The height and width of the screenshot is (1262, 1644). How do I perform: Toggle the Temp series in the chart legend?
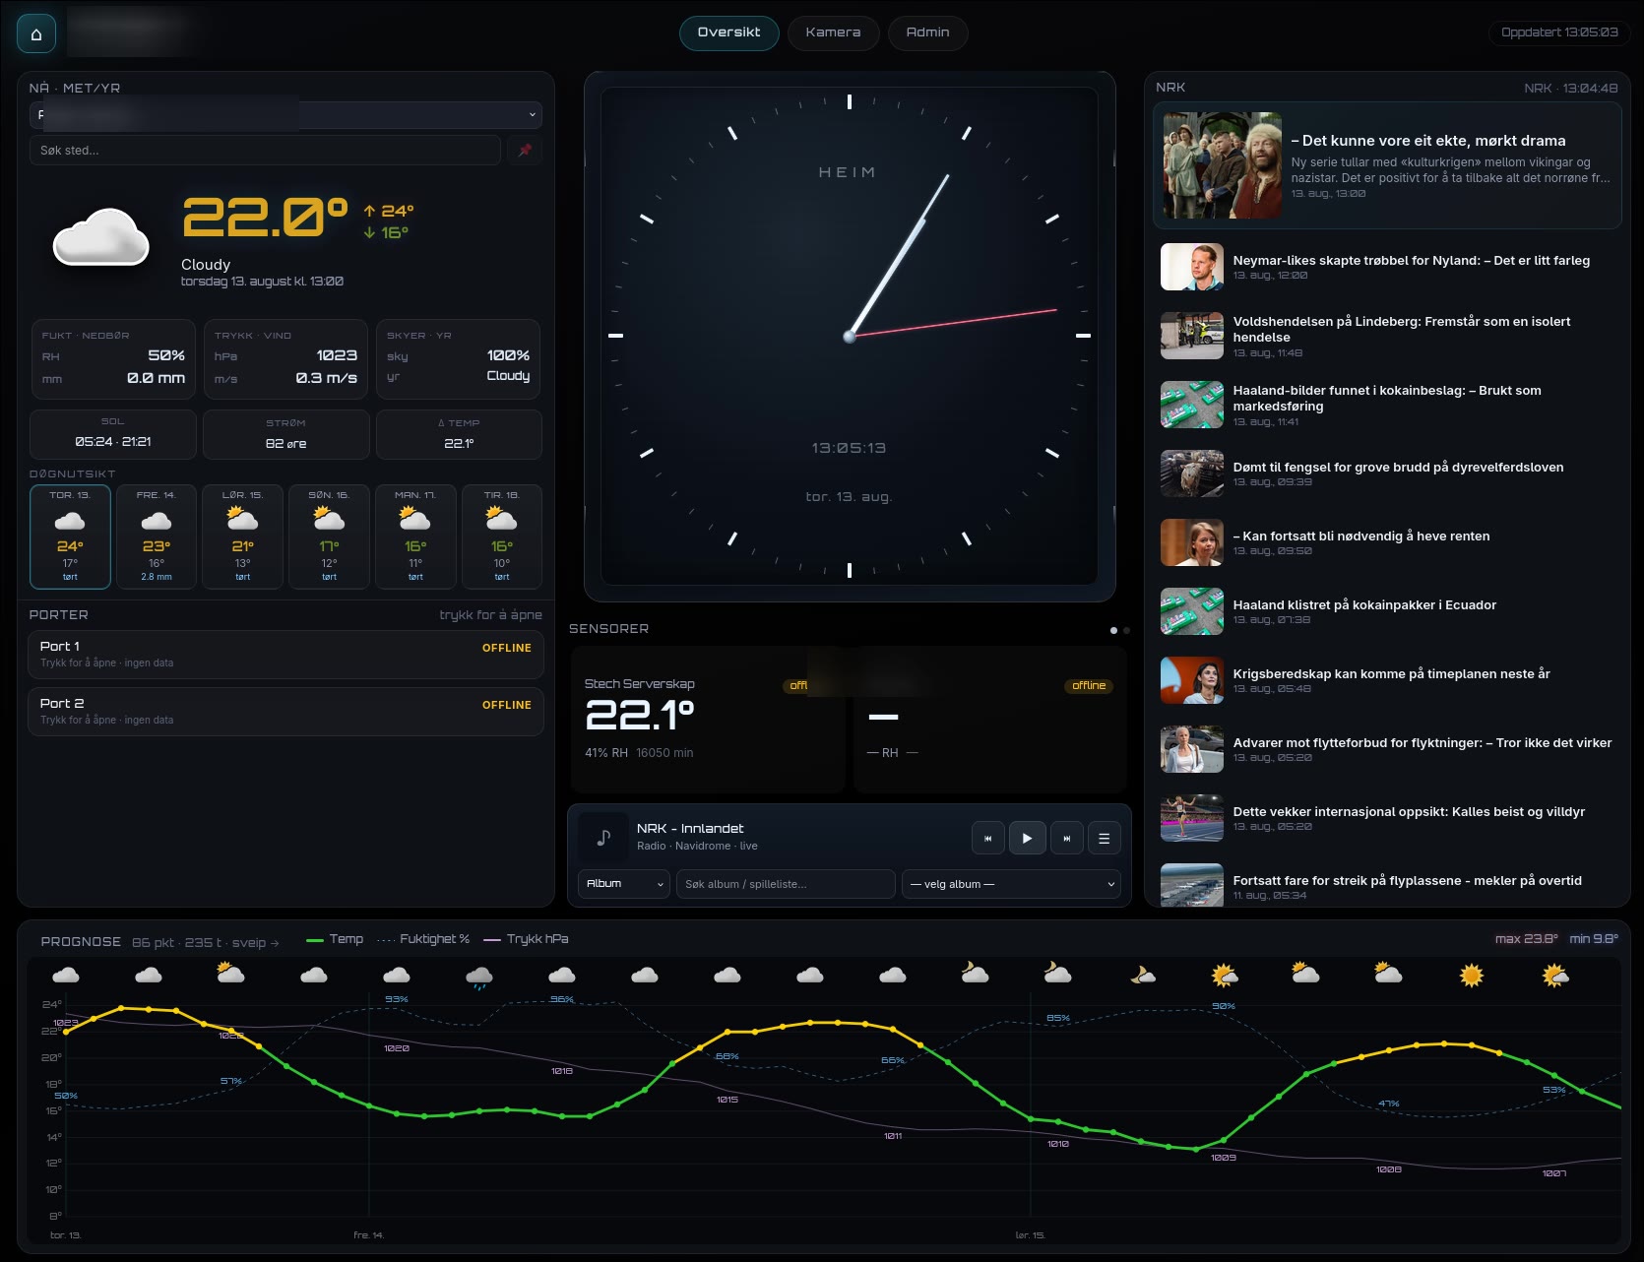335,939
